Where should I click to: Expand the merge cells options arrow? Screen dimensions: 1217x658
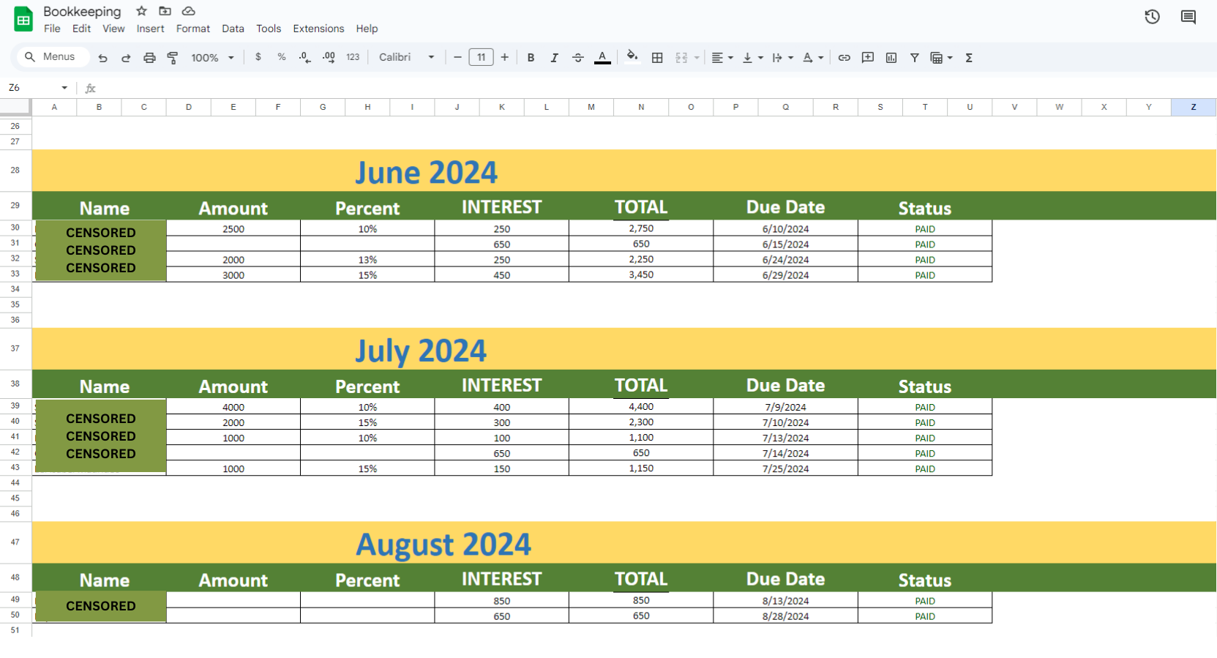(697, 58)
